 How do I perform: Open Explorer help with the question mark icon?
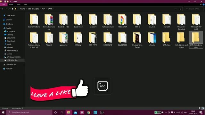204,4
